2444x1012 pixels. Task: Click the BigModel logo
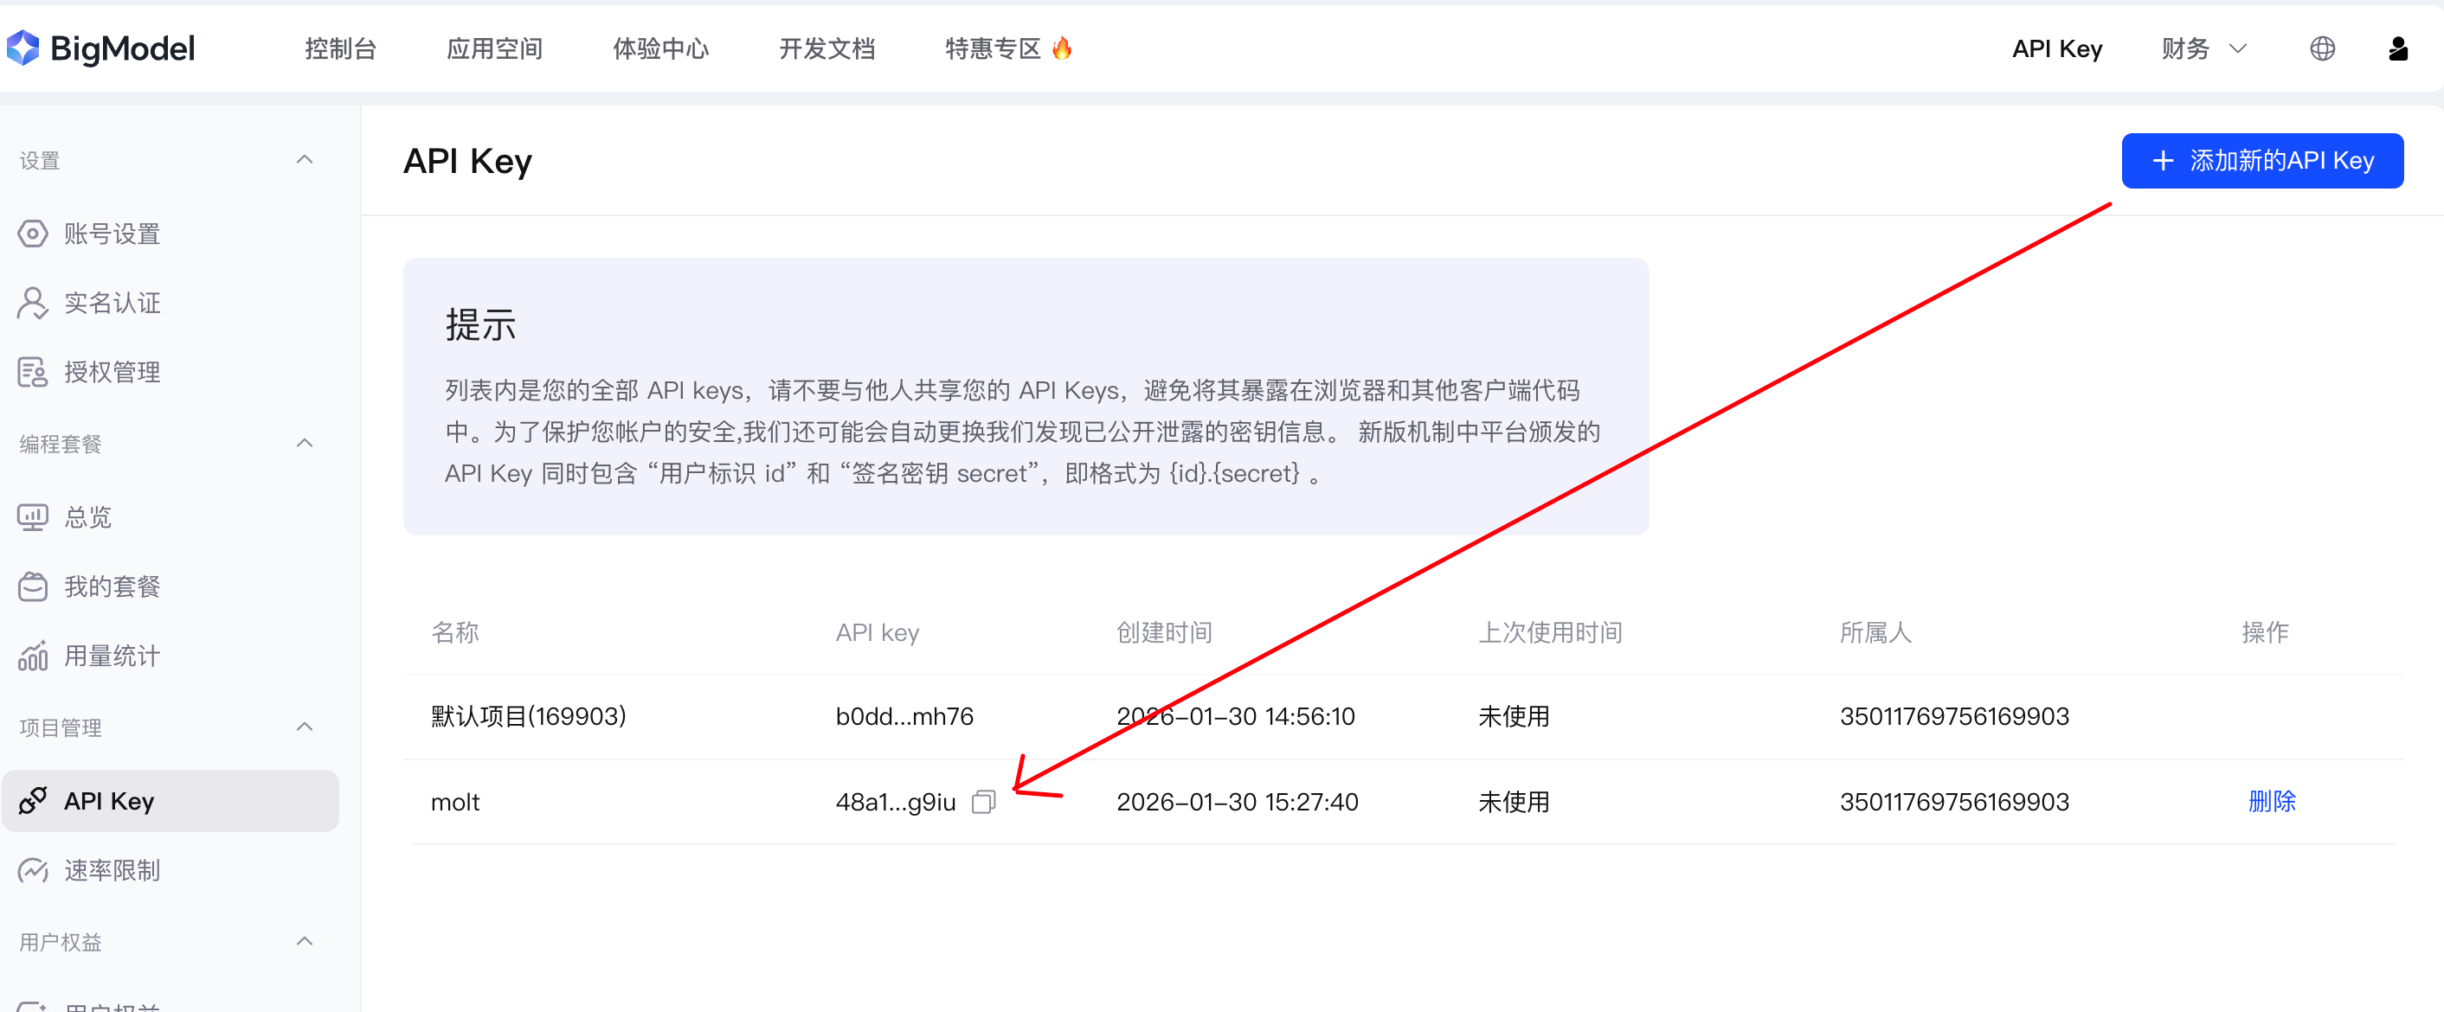coord(100,48)
